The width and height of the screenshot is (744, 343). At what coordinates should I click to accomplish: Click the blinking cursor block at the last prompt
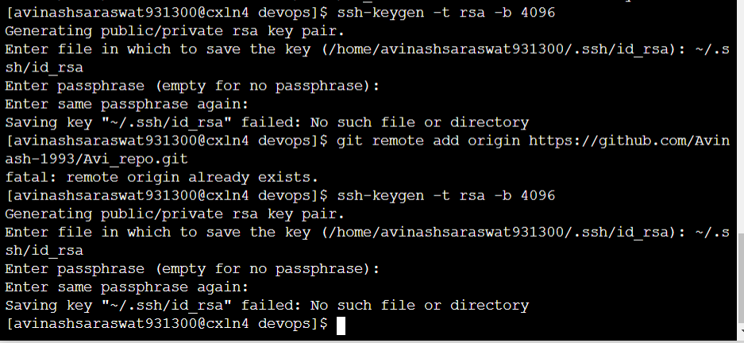pos(341,325)
